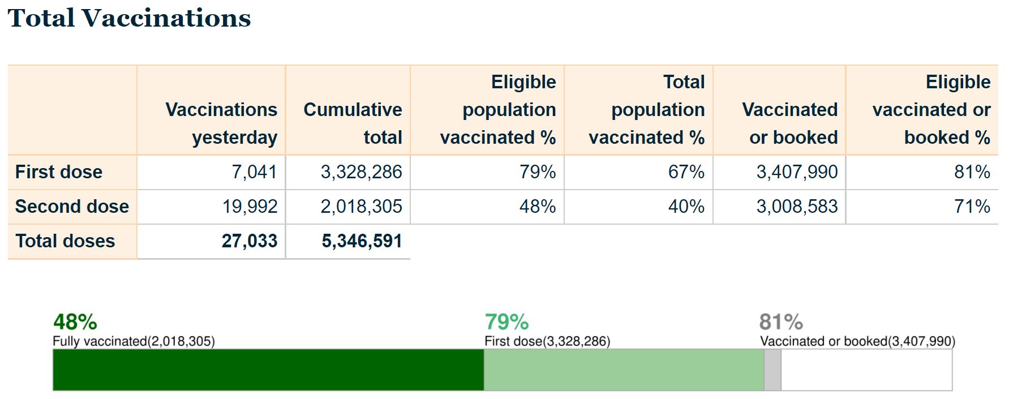Click the Second dose row label

tap(72, 207)
